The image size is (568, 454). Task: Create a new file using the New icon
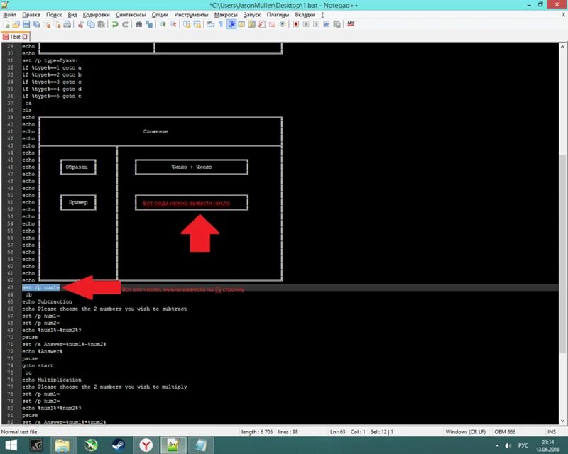(7, 25)
